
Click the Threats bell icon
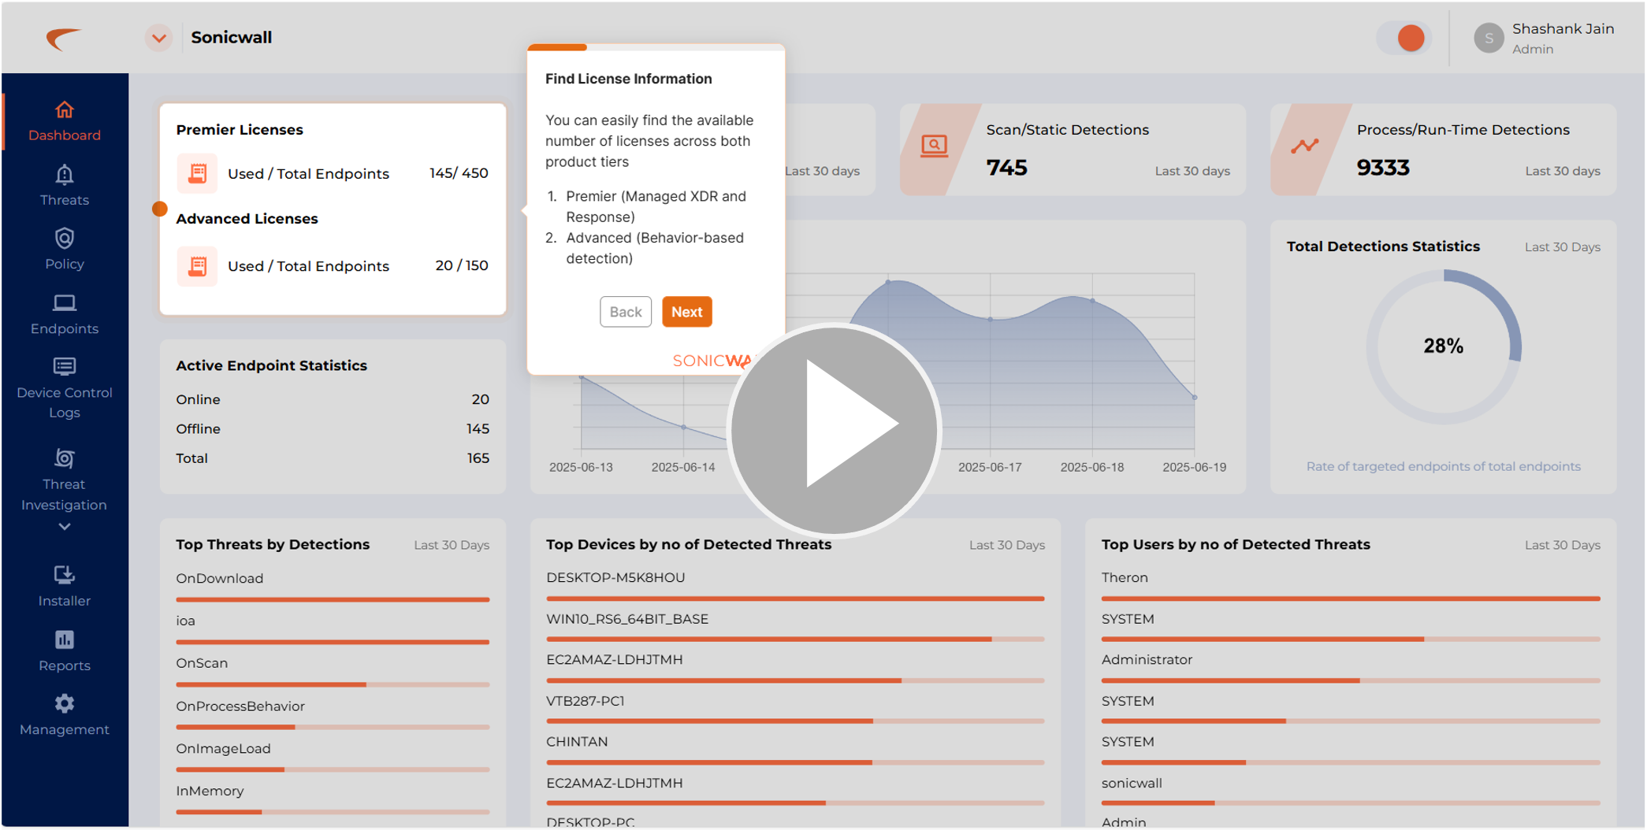[x=65, y=174]
